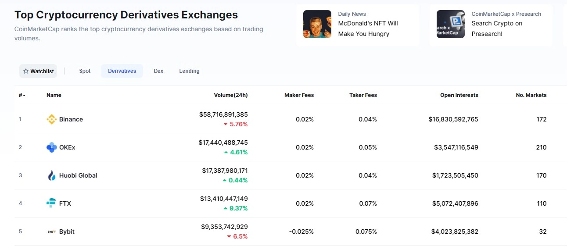This screenshot has height=246, width=567.
Task: Sort by Volume(24h) column header
Action: coord(231,95)
